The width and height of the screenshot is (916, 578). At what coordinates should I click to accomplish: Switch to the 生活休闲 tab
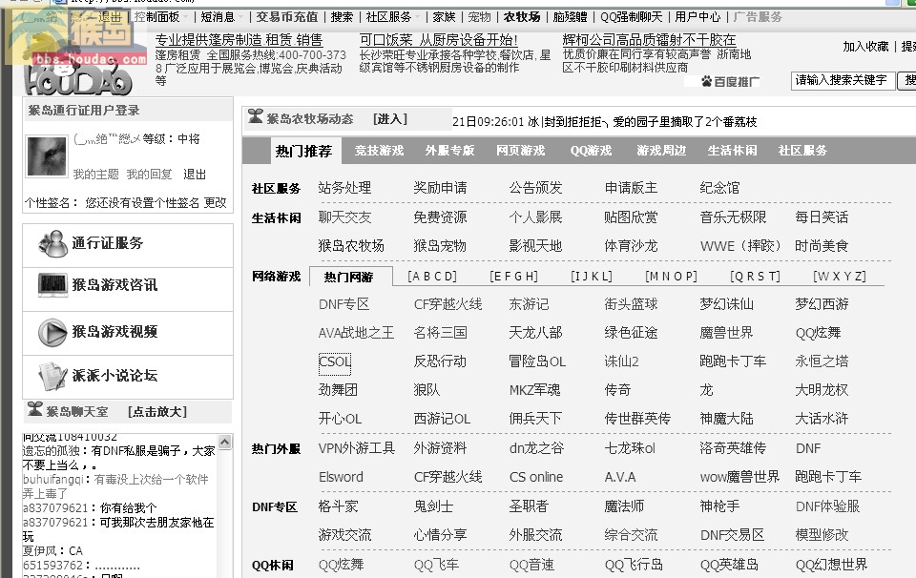[x=732, y=151]
